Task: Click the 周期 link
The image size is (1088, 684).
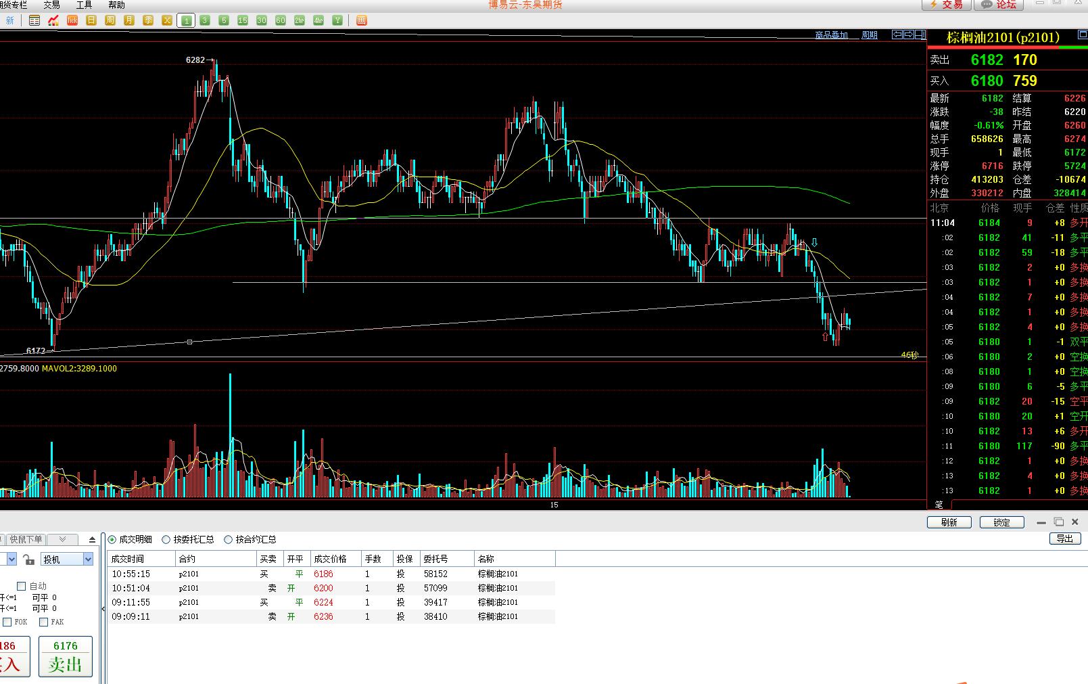Action: (869, 35)
